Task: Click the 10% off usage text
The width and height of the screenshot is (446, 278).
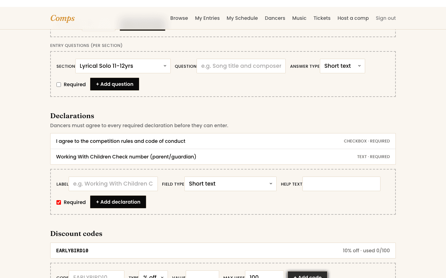Action: point(366,251)
